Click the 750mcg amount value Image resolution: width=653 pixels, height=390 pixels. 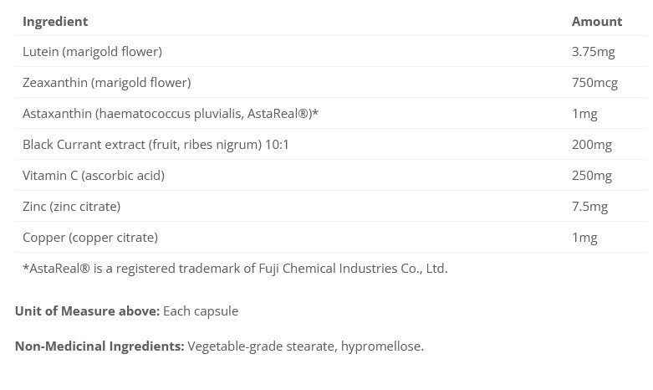click(x=594, y=83)
